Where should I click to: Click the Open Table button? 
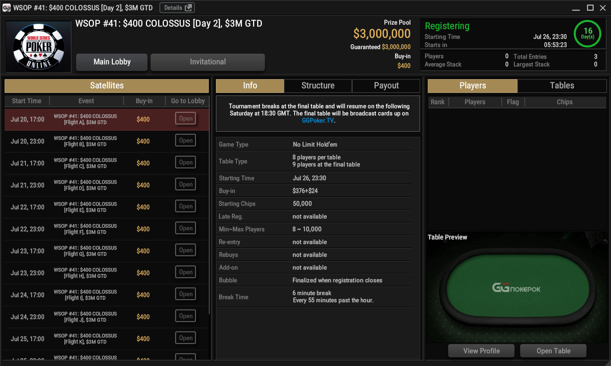pos(553,351)
